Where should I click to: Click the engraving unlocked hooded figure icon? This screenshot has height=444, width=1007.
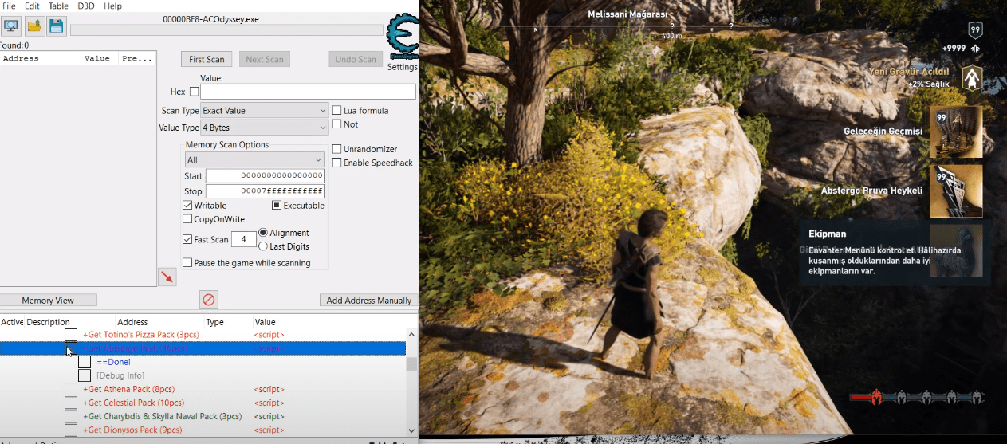972,77
